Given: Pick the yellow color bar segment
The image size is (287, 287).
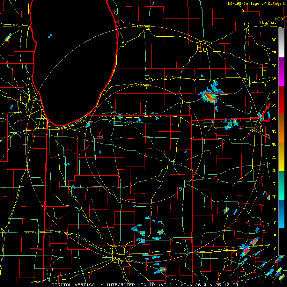Looking at the screenshot, I should (282, 157).
